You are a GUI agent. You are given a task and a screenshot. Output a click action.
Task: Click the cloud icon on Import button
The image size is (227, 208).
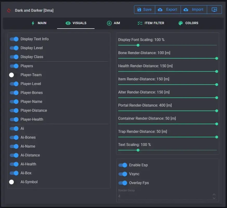(186, 10)
